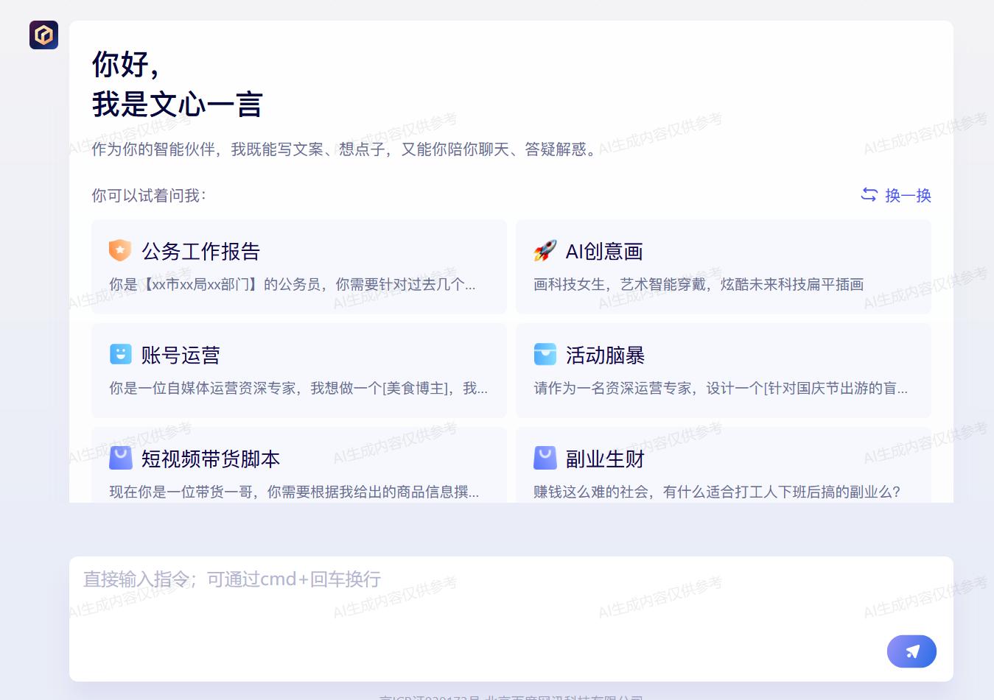Click the rocket icon for AI创意画
This screenshot has width=994, height=700.
545,251
